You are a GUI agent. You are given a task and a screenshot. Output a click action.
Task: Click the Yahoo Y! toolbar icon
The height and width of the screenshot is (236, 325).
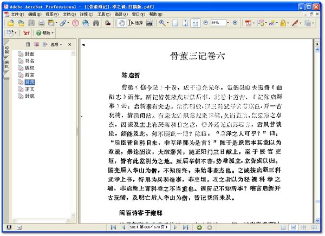[27, 33]
